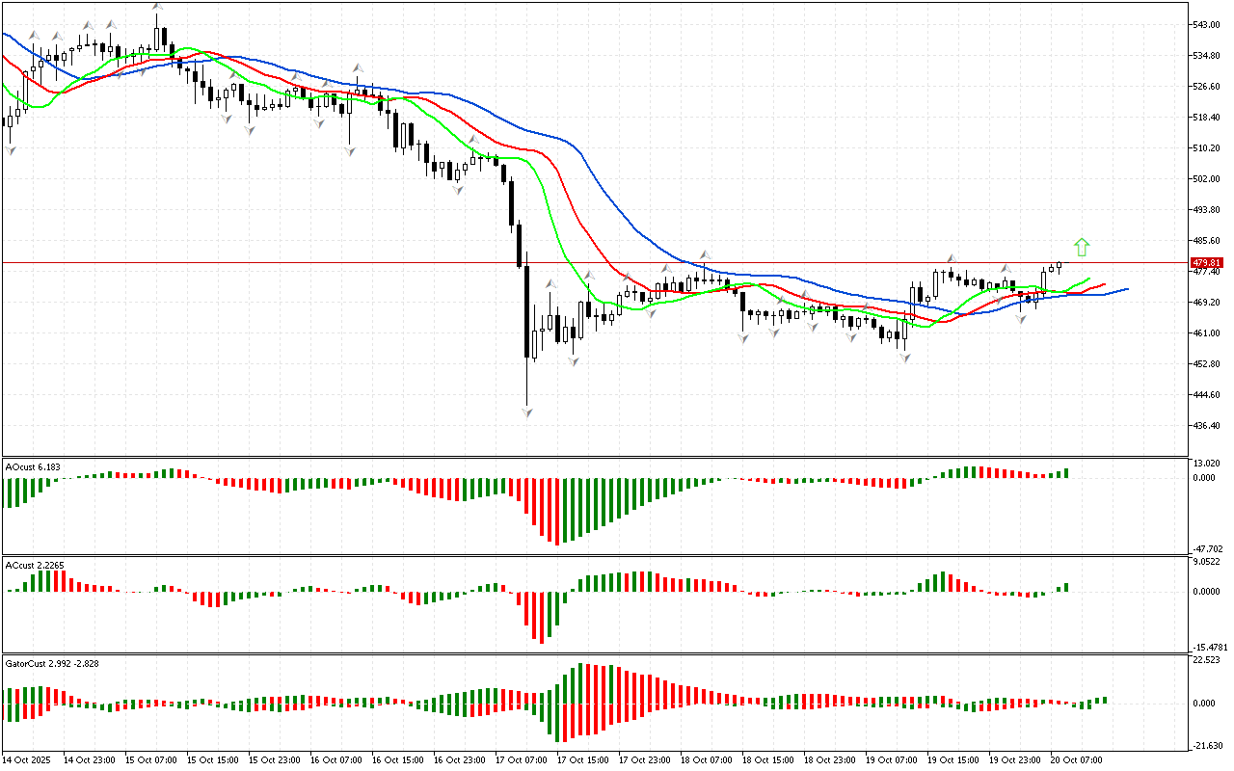The image size is (1234, 771).
Task: Click the 20 Oct 07:00 time axis label
Action: coord(1077,760)
